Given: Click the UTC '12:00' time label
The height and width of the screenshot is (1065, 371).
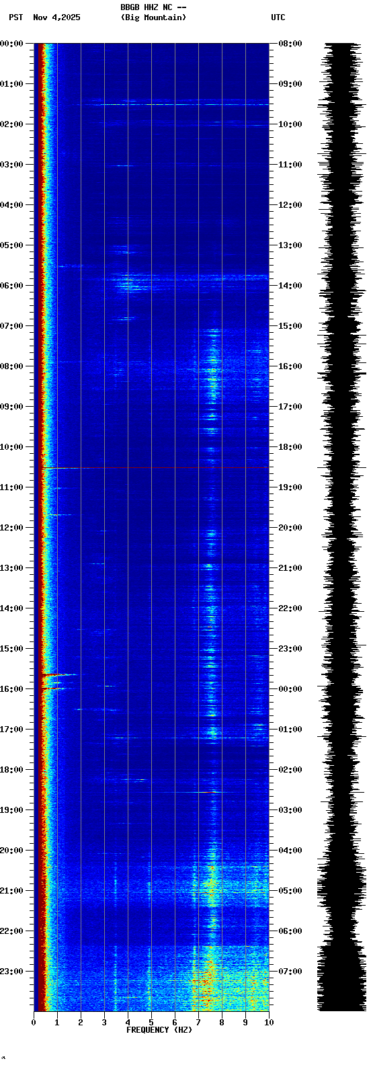Looking at the screenshot, I should pos(290,205).
